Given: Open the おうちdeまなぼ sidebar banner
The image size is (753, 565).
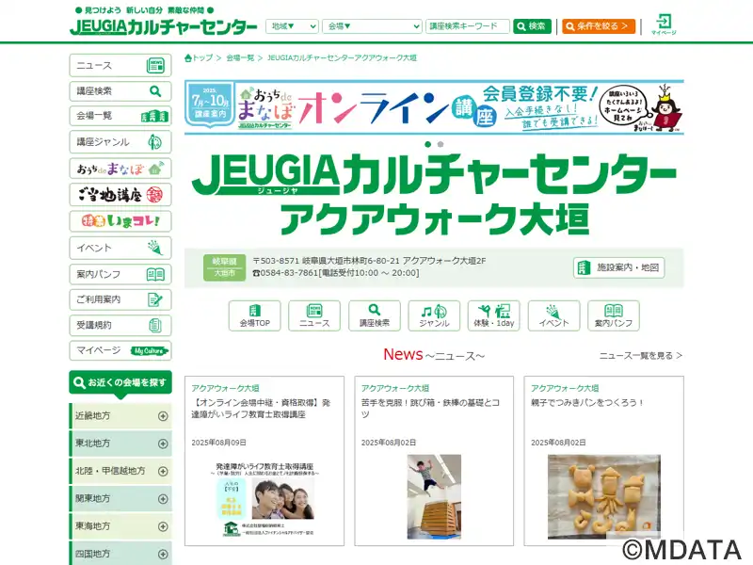Looking at the screenshot, I should click(x=120, y=169).
